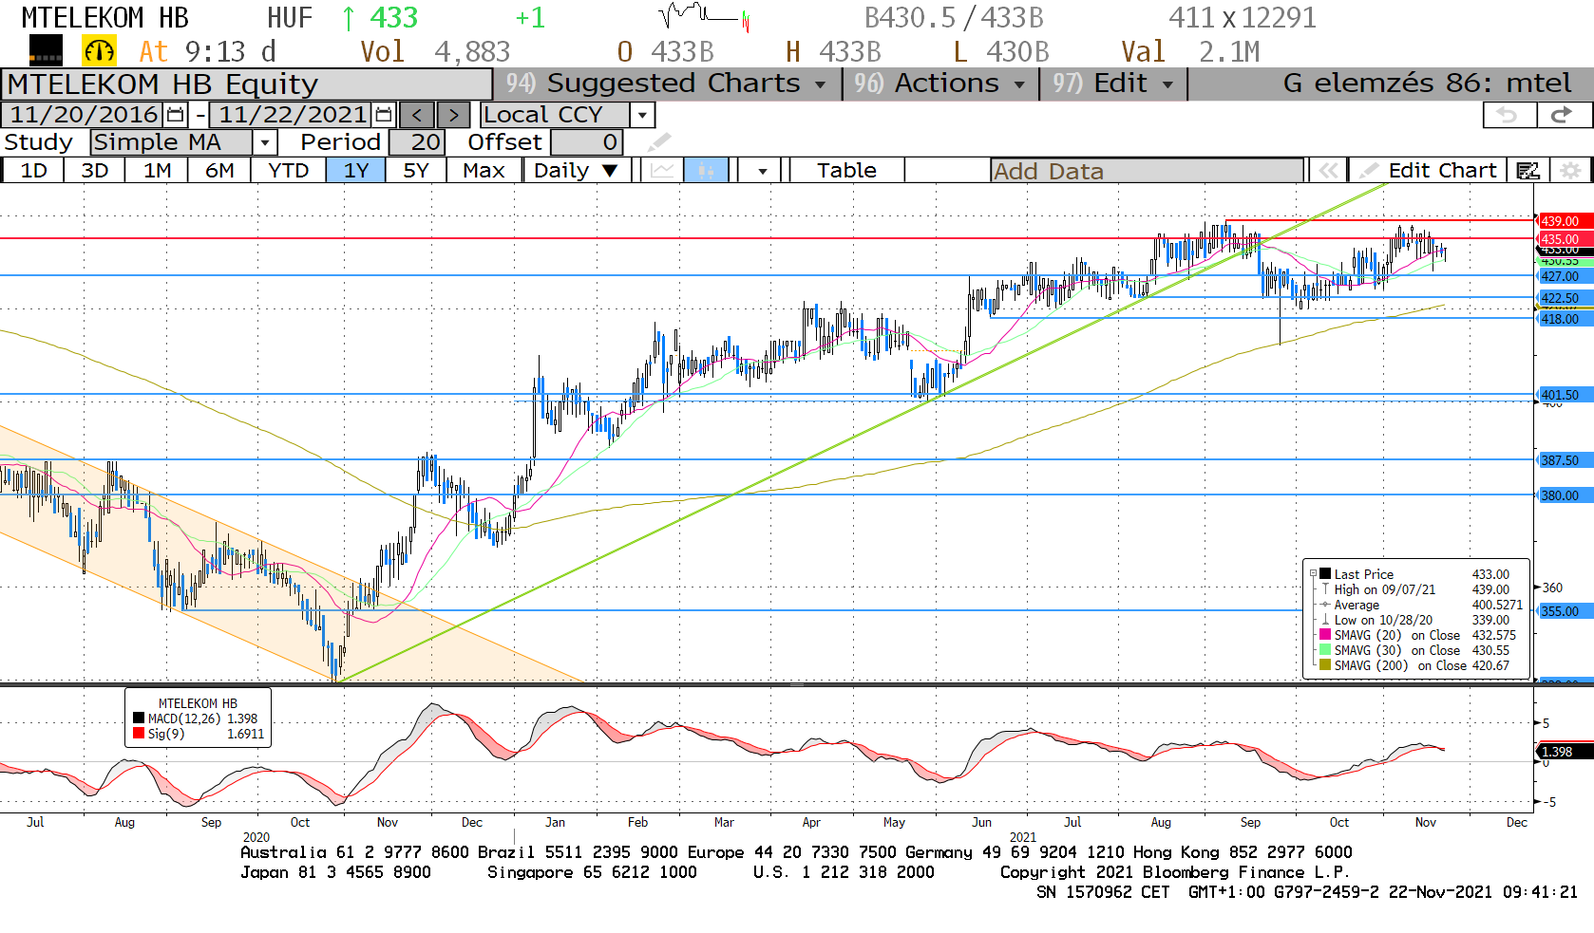Expand the Simple MA study dropdown

(265, 142)
